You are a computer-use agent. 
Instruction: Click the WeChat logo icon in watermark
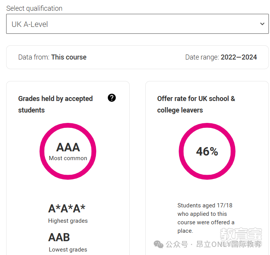158,244
